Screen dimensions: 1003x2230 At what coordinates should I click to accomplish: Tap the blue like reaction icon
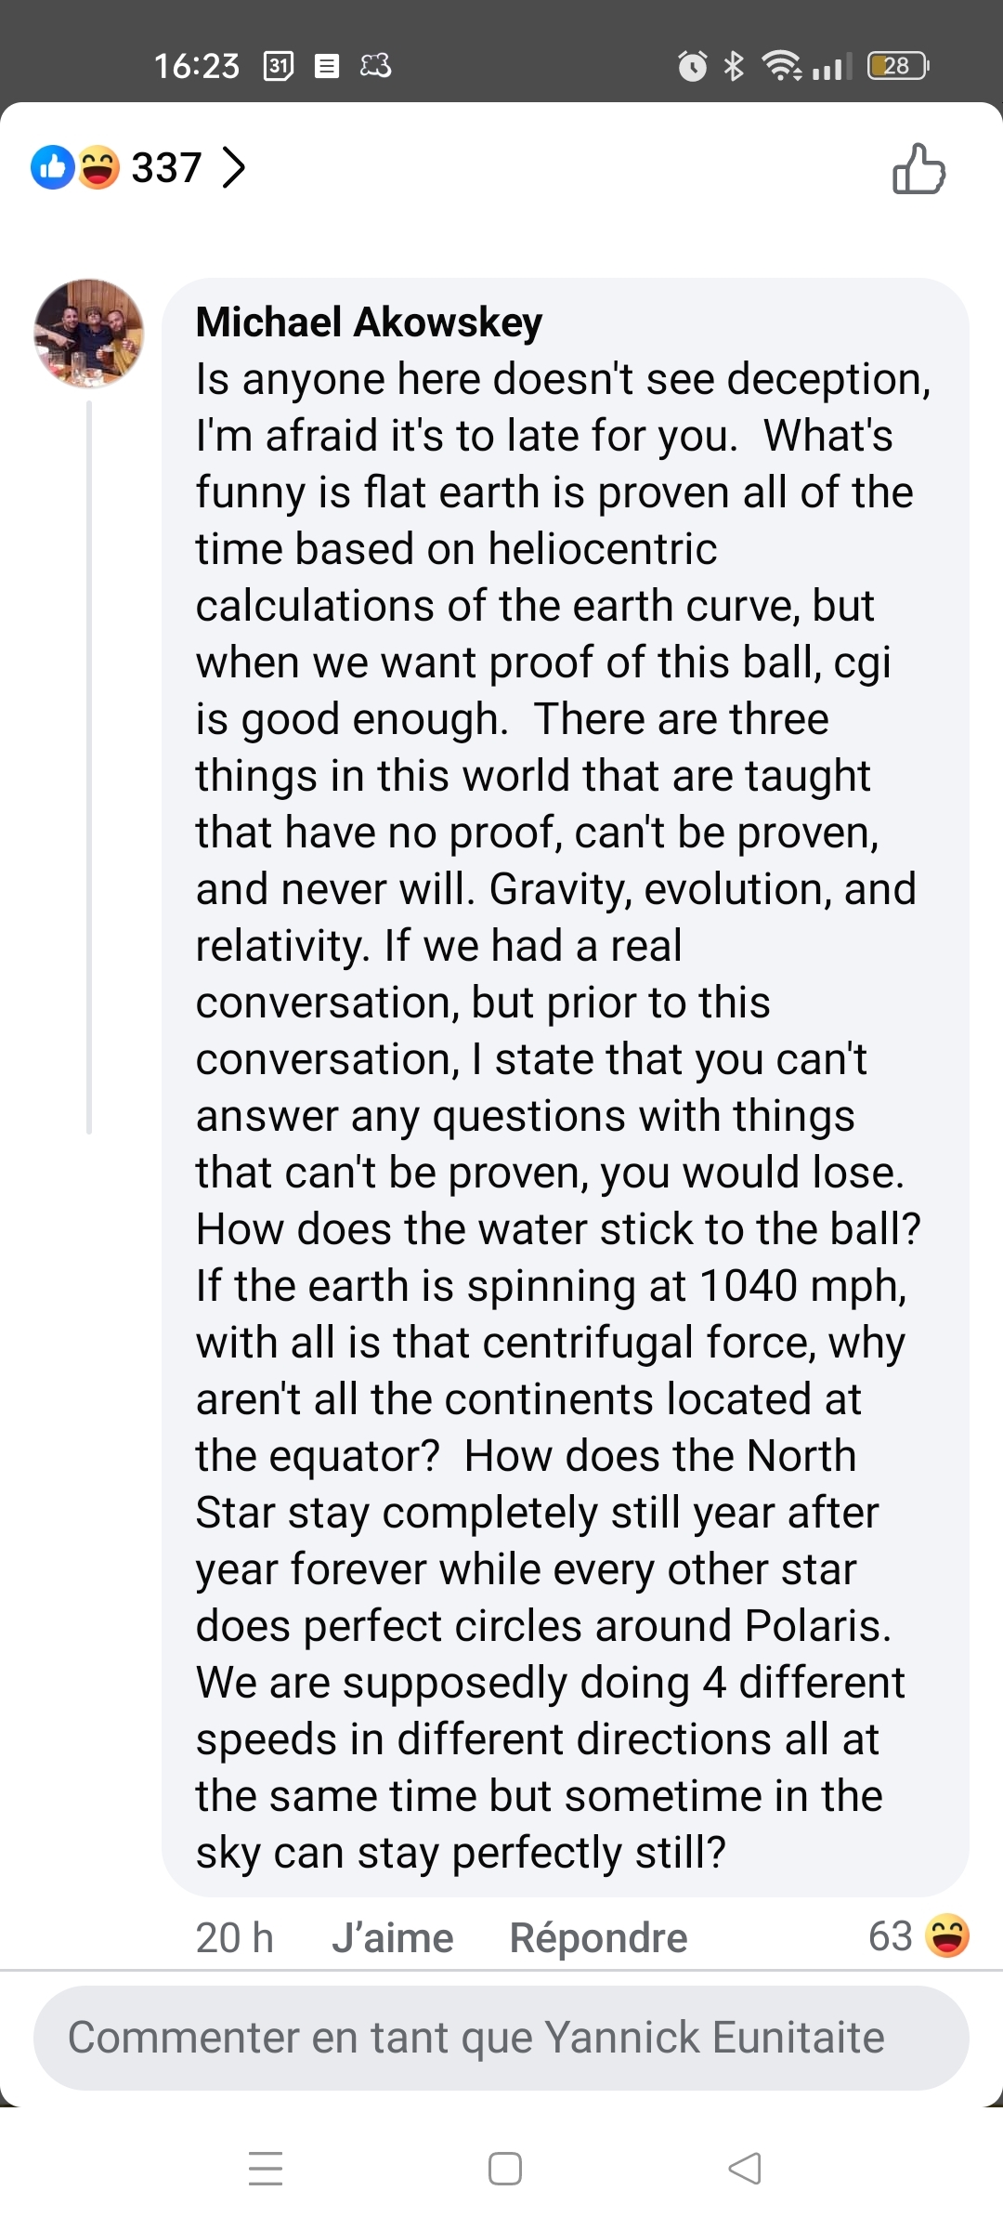coord(53,168)
